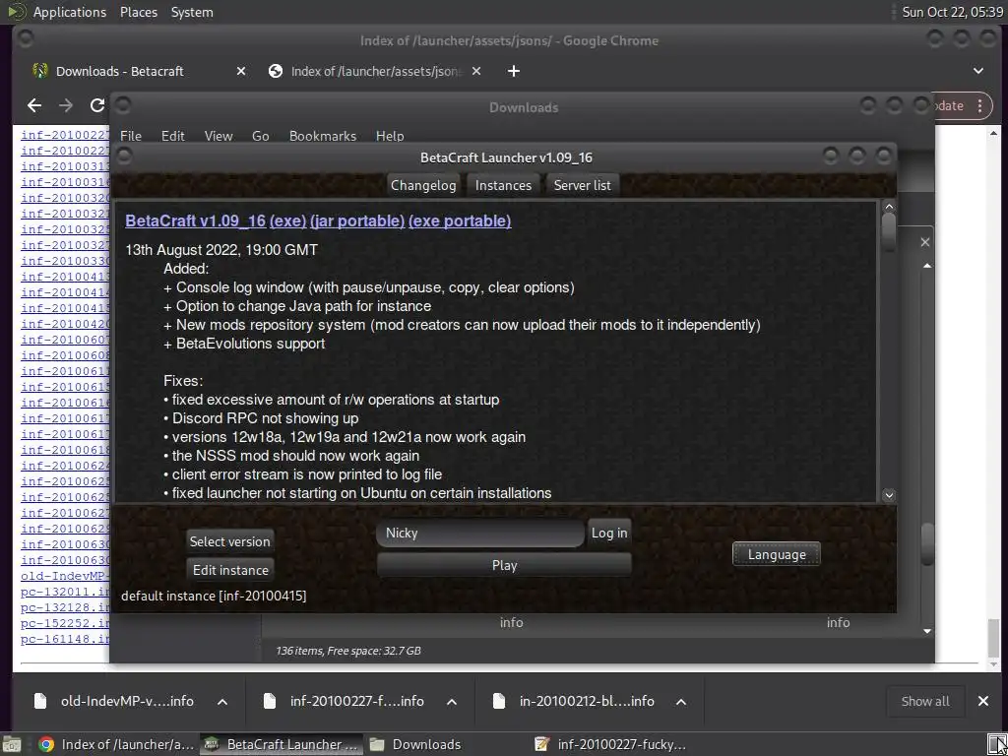
Task: Open a new Chrome tab
Action: 513,71
